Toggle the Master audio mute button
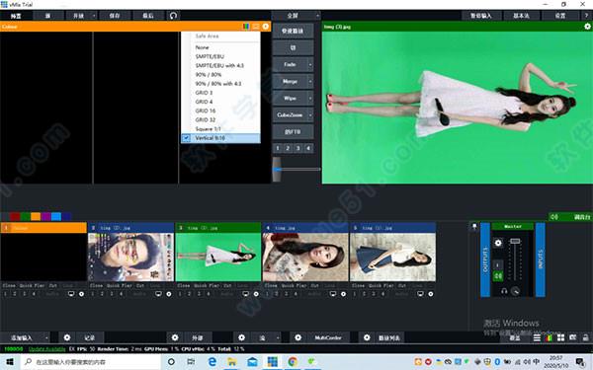 click(498, 276)
